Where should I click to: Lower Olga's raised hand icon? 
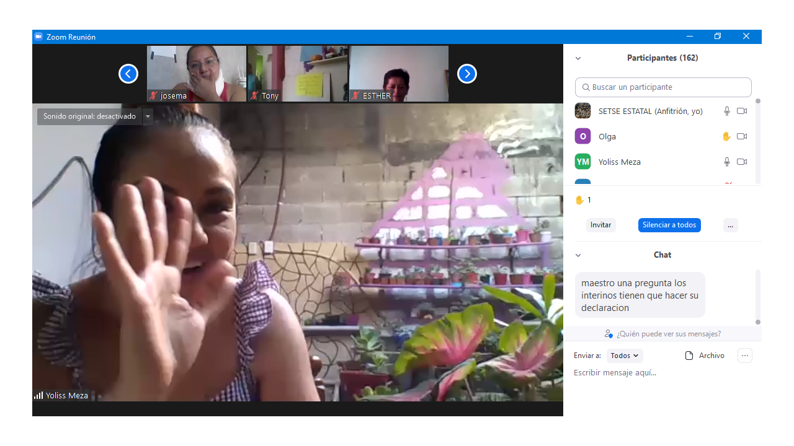pyautogui.click(x=726, y=136)
